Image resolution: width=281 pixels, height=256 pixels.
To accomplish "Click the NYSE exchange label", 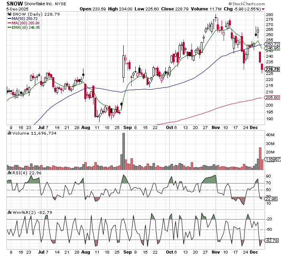I will click(x=60, y=4).
